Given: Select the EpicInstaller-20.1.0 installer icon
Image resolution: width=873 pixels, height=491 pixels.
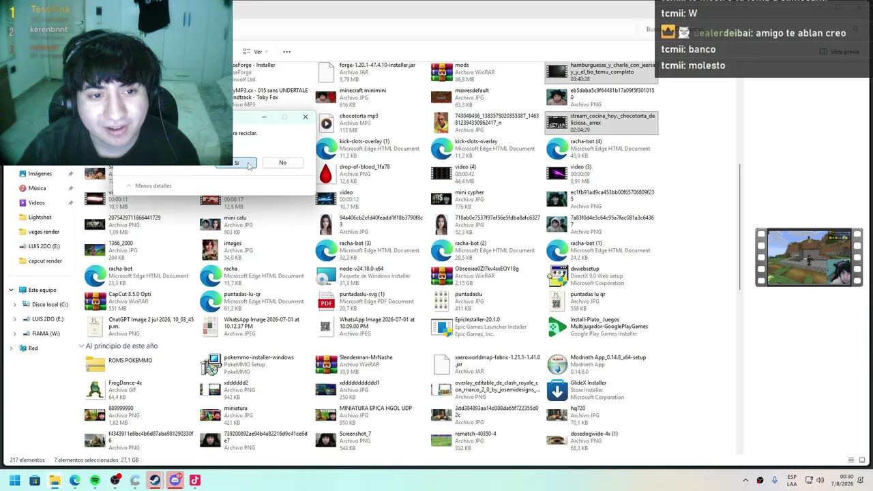Looking at the screenshot, I should pyautogui.click(x=441, y=327).
